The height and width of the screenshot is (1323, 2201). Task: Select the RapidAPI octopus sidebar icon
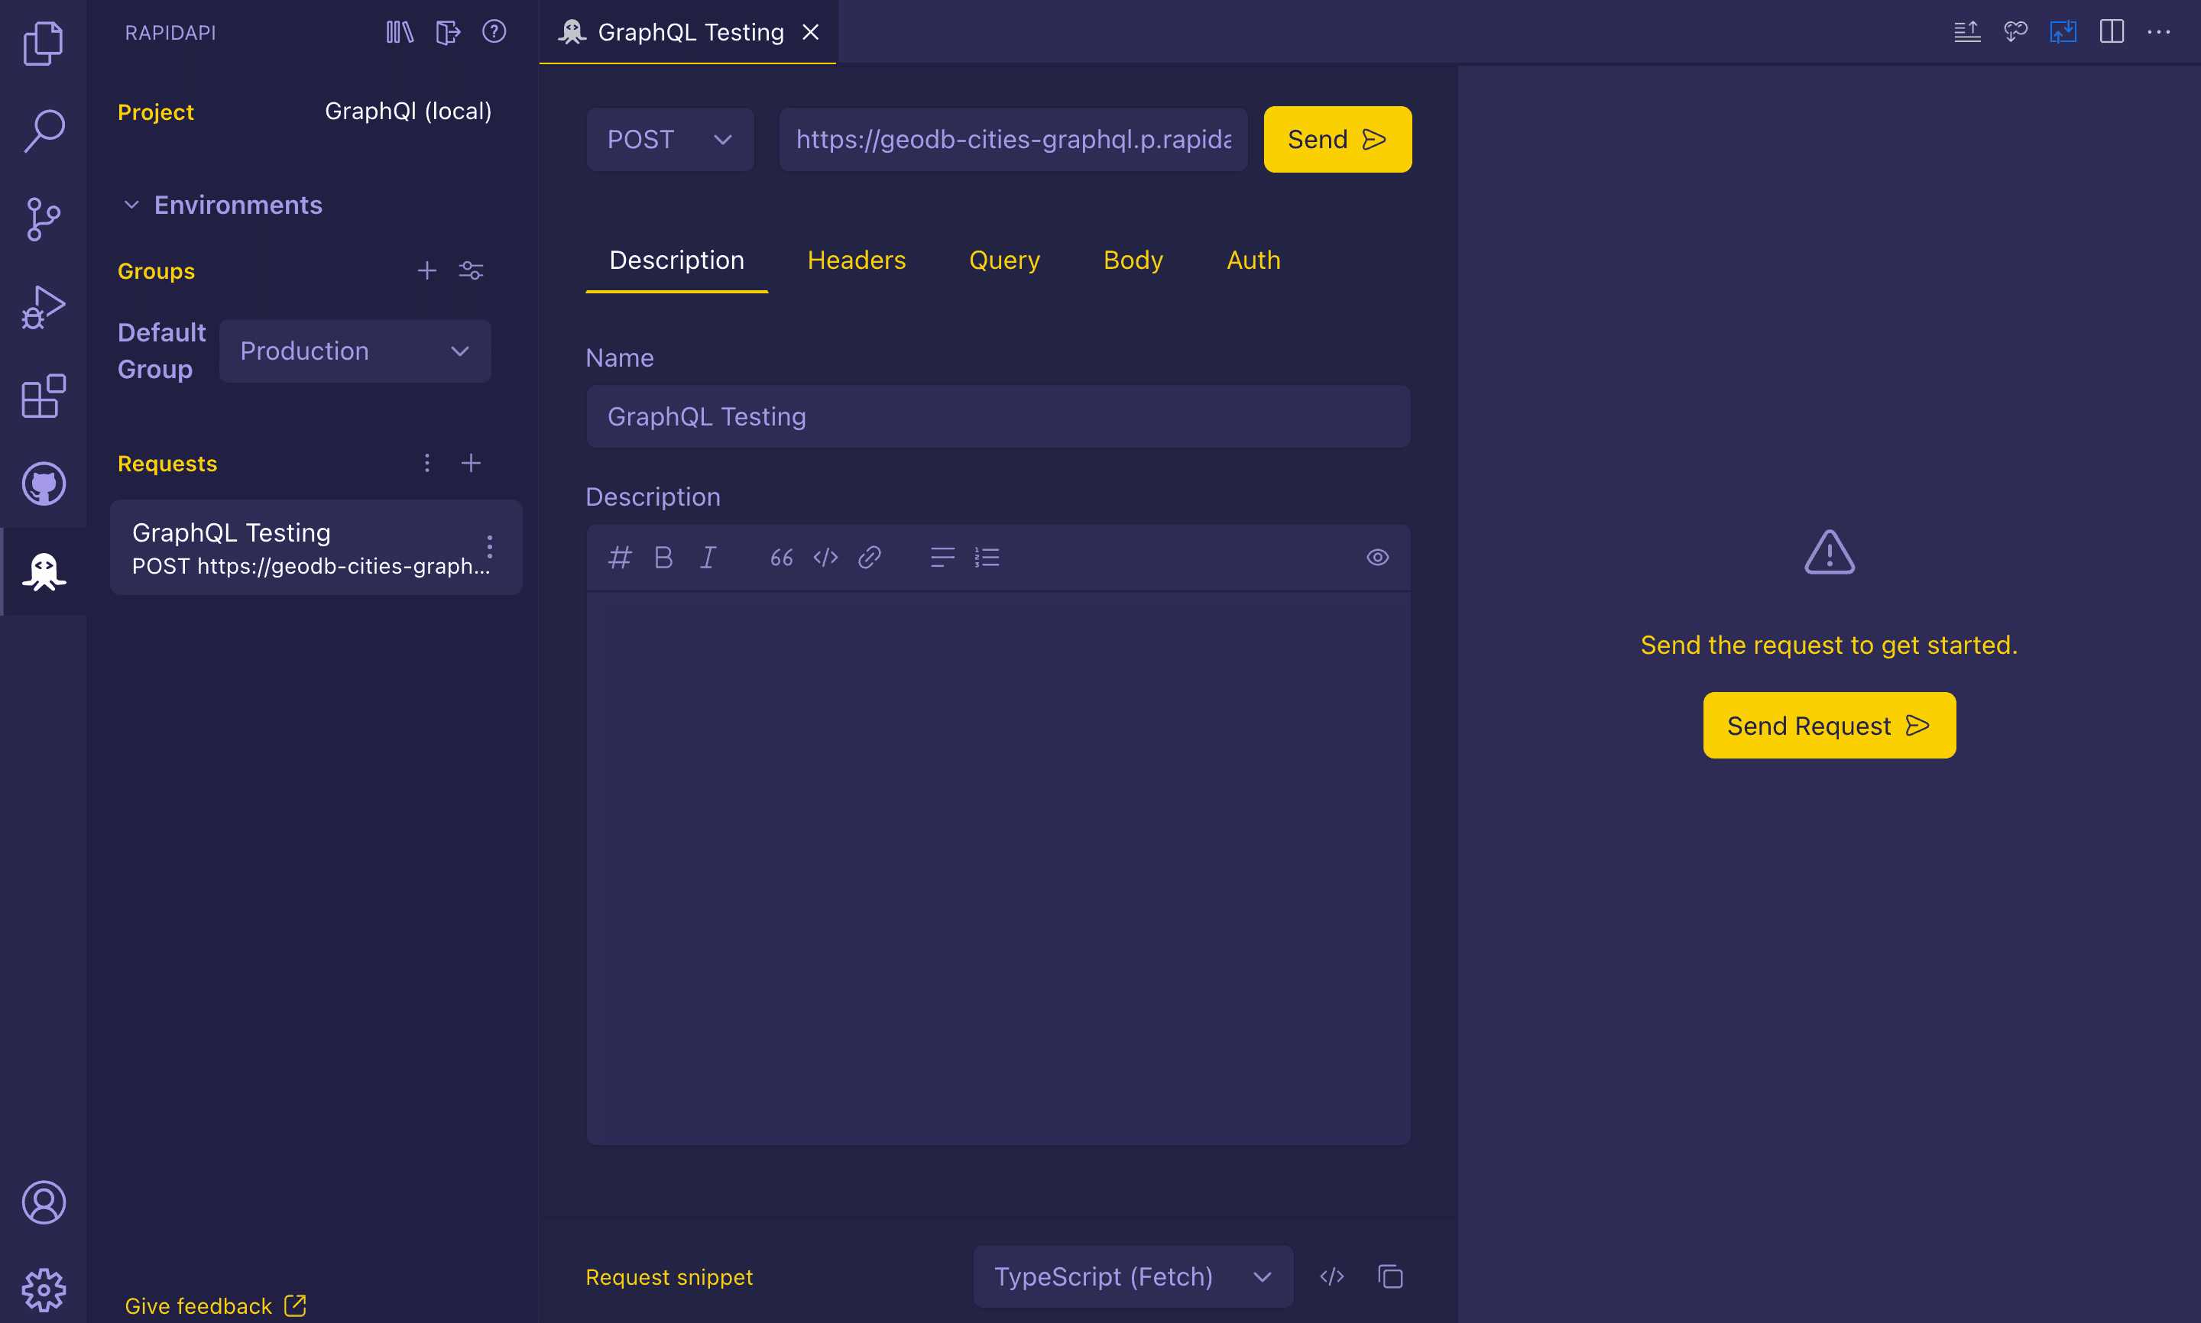pyautogui.click(x=43, y=571)
